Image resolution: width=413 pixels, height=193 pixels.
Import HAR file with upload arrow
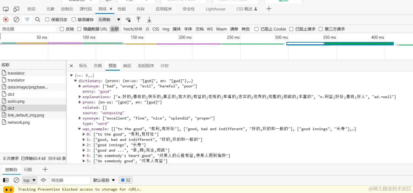tap(138, 20)
